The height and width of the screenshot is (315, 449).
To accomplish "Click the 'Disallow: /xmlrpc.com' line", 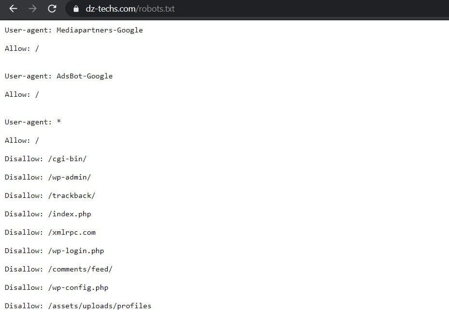I will point(50,232).
